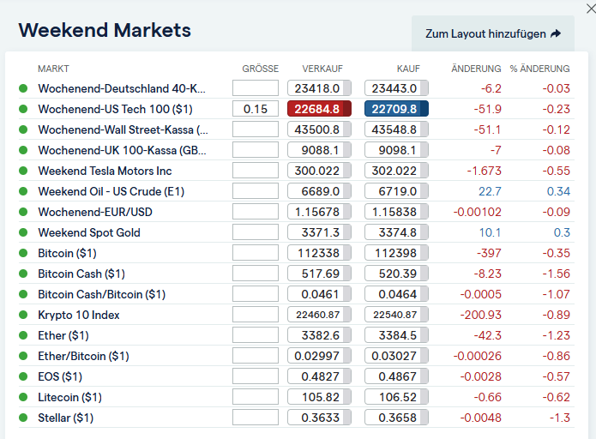Open the Bitcoin Cash ($1) market
This screenshot has width=596, height=439.
coord(81,274)
